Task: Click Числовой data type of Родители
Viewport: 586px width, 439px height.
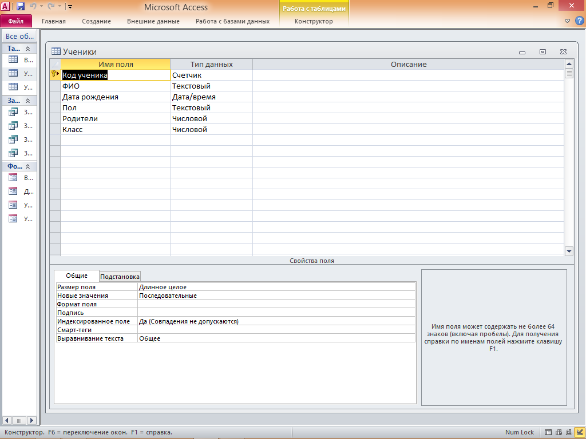Action: (212, 118)
